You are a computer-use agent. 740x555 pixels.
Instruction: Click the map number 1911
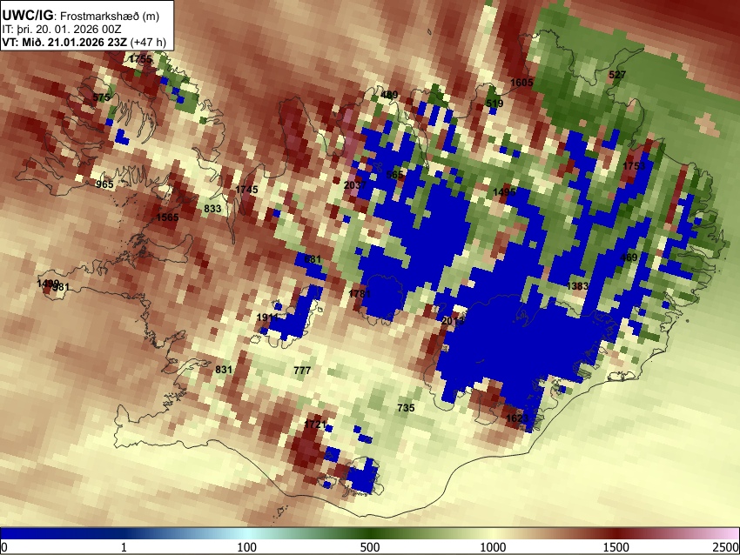click(267, 318)
